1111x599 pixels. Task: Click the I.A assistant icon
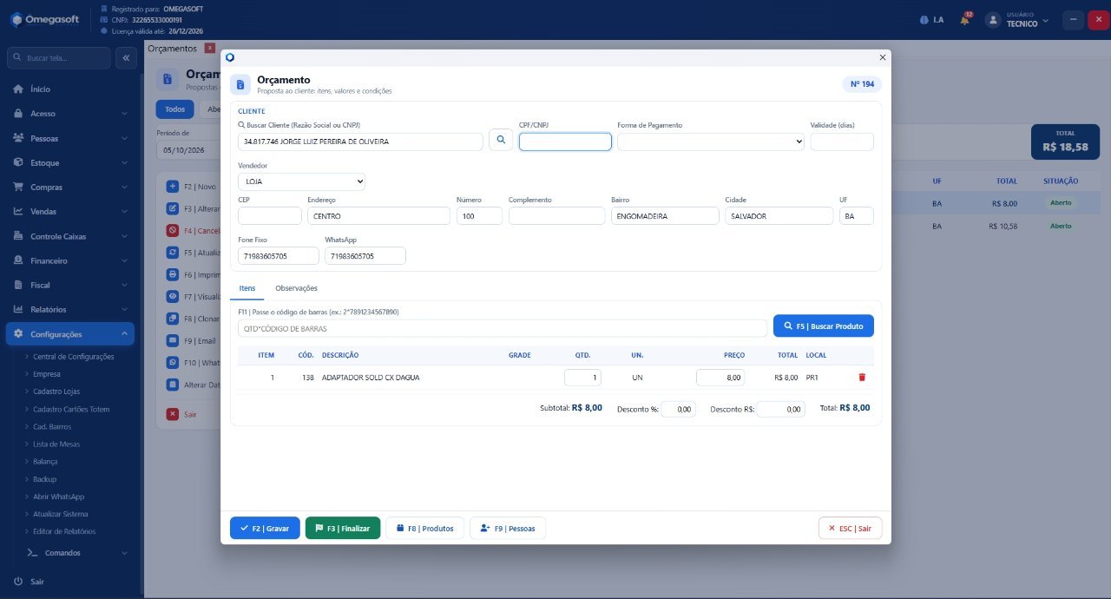click(x=931, y=20)
